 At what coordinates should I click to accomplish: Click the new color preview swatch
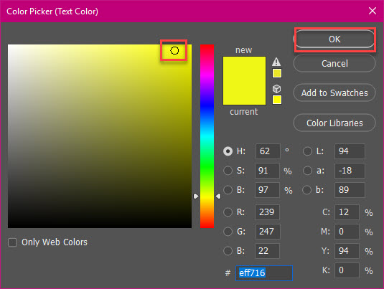(x=244, y=69)
